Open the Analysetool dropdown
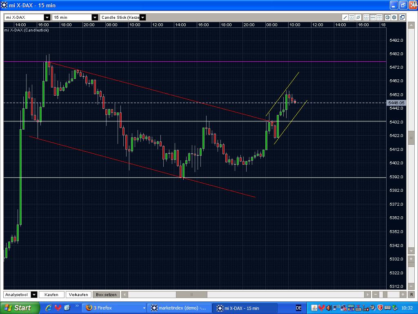The width and height of the screenshot is (418, 314). (x=20, y=294)
